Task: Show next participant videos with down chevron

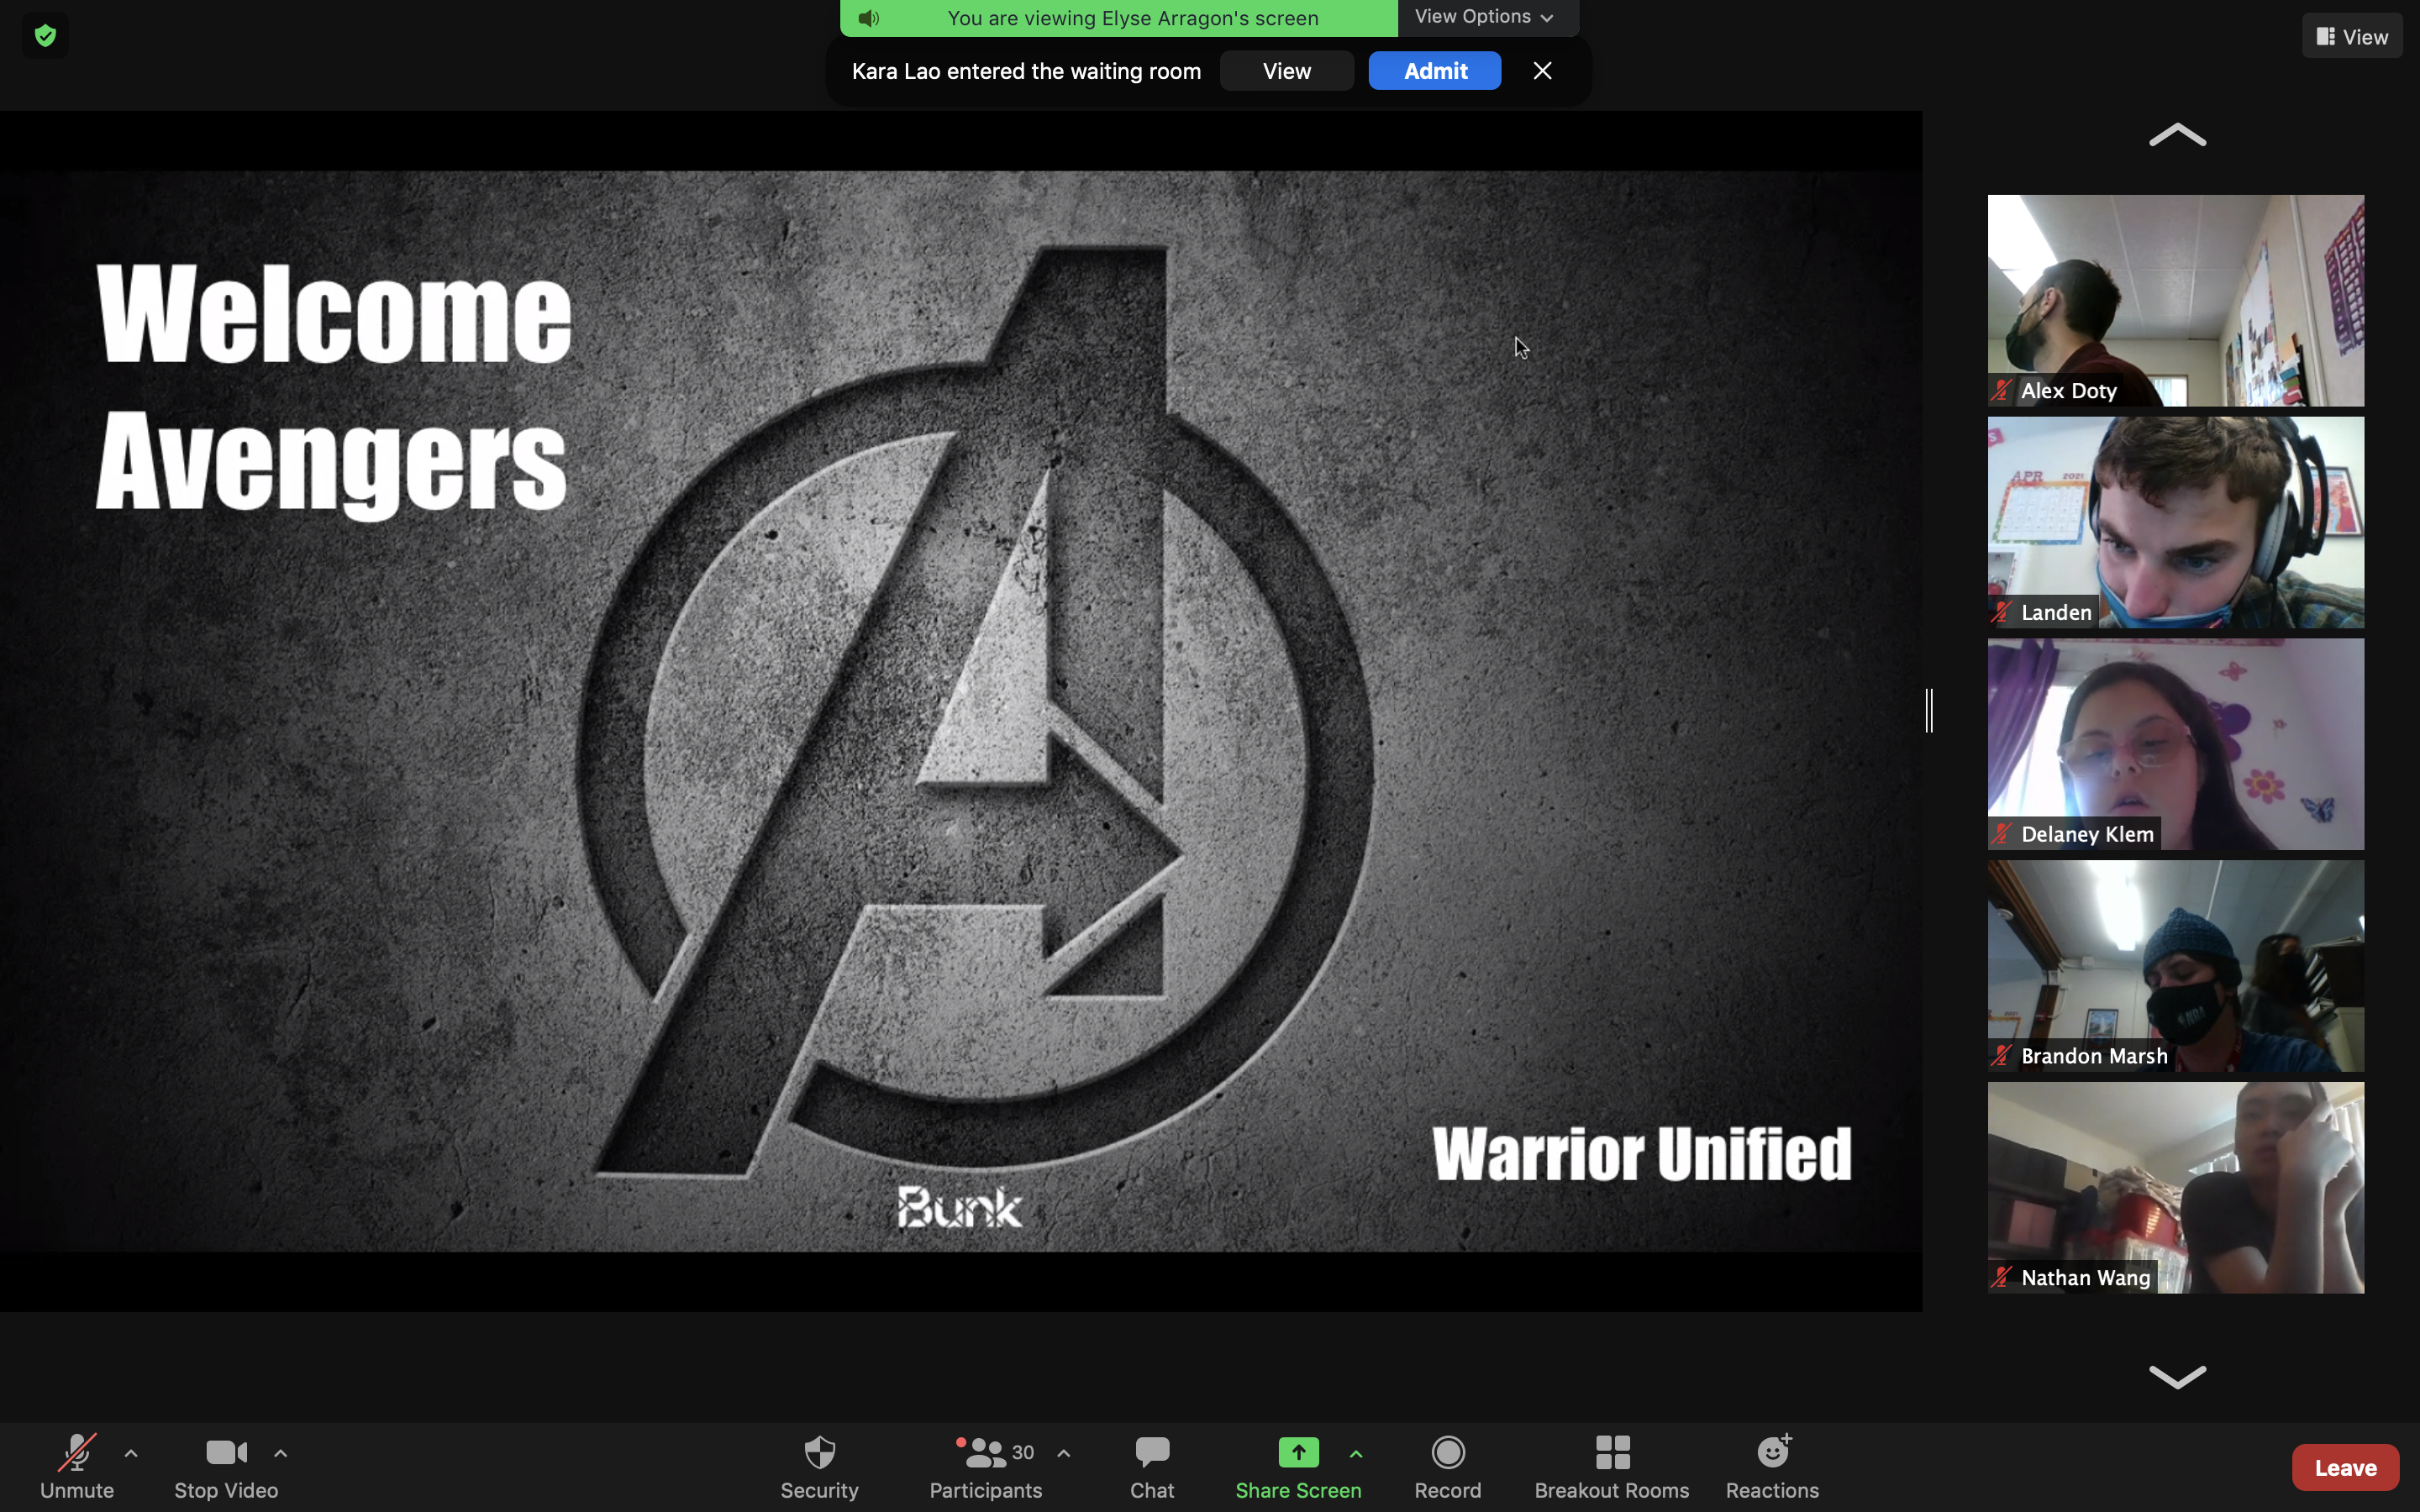Action: pyautogui.click(x=2177, y=1377)
